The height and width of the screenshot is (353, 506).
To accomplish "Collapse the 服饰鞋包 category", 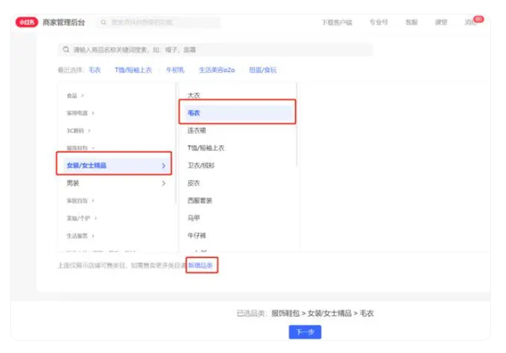I will [x=80, y=148].
